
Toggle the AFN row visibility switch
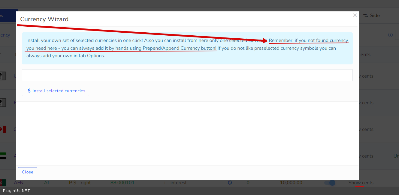click(x=330, y=183)
